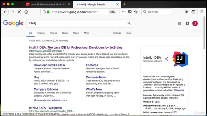Open the Compare Editions sitelink
The height and width of the screenshot is (116, 207).
46,89
